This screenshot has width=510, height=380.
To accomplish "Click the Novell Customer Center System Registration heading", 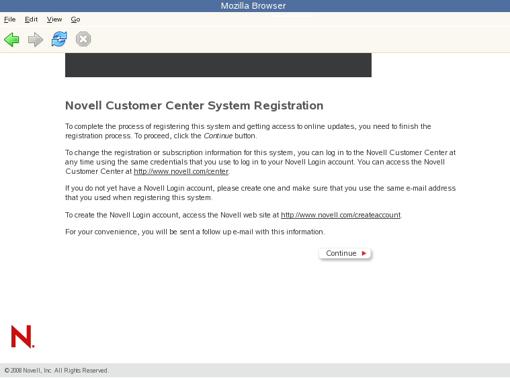I will (194, 105).
